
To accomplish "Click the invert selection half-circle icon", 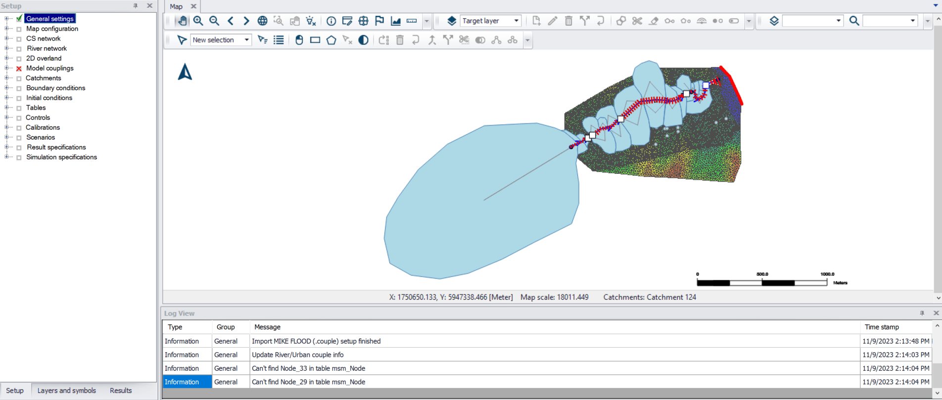I will pos(363,40).
